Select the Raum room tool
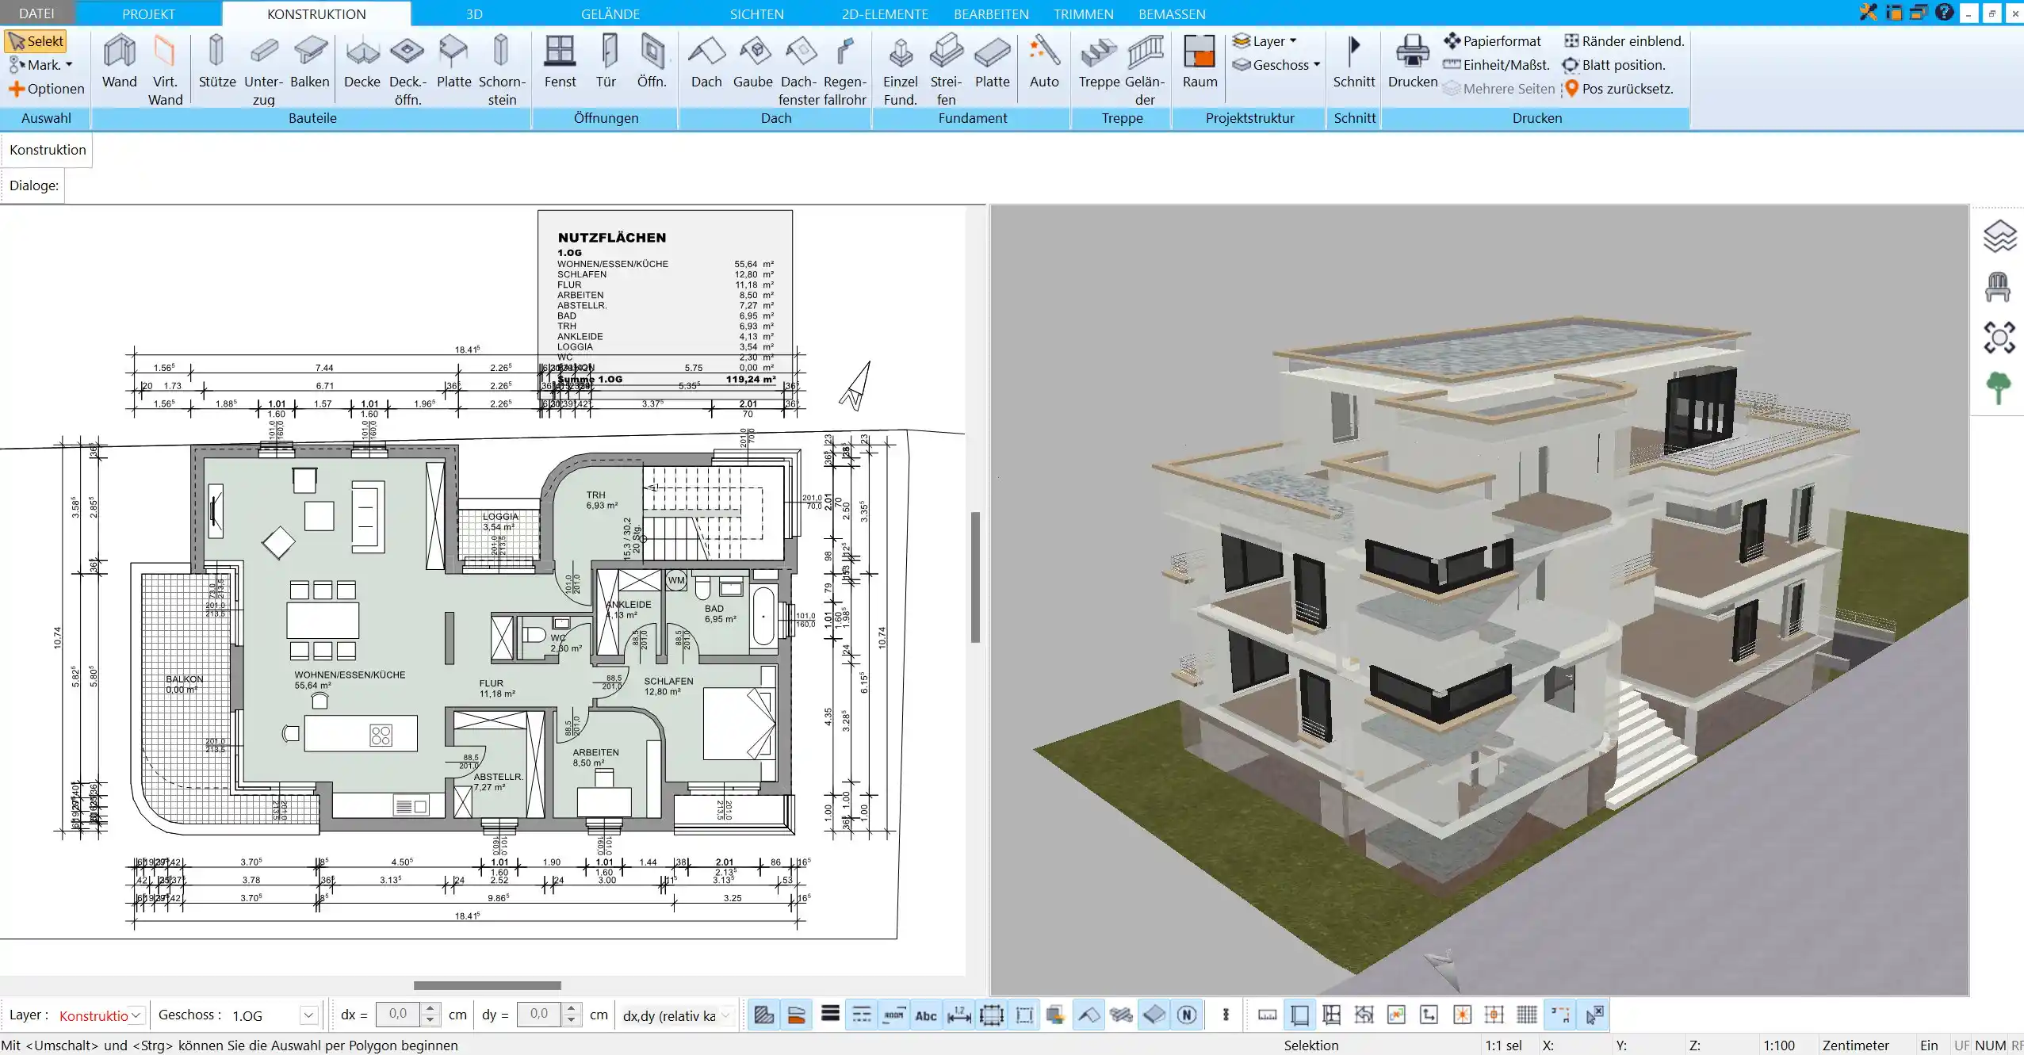Viewport: 2024px width, 1055px height. click(x=1199, y=62)
